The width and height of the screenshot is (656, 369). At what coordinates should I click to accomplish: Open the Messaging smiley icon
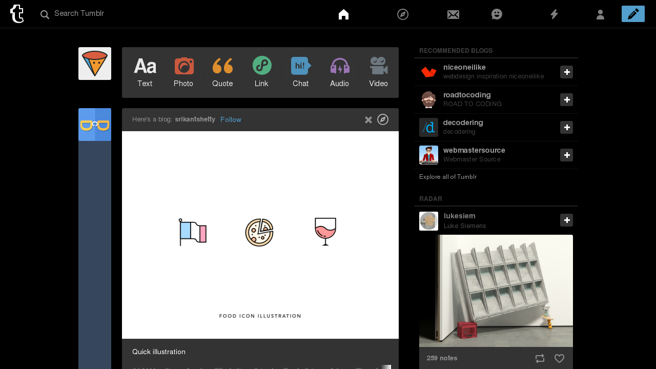point(497,14)
